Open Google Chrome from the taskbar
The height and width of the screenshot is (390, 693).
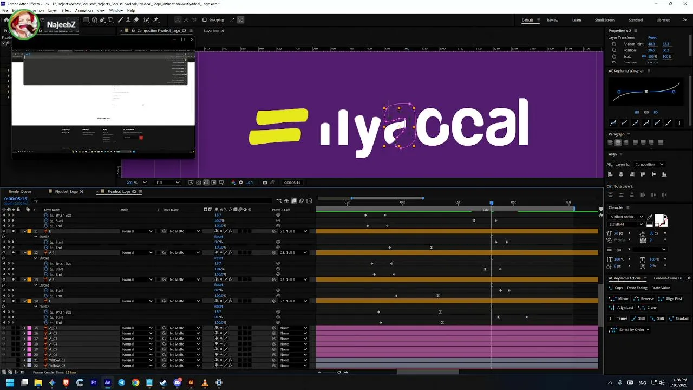pos(135,383)
